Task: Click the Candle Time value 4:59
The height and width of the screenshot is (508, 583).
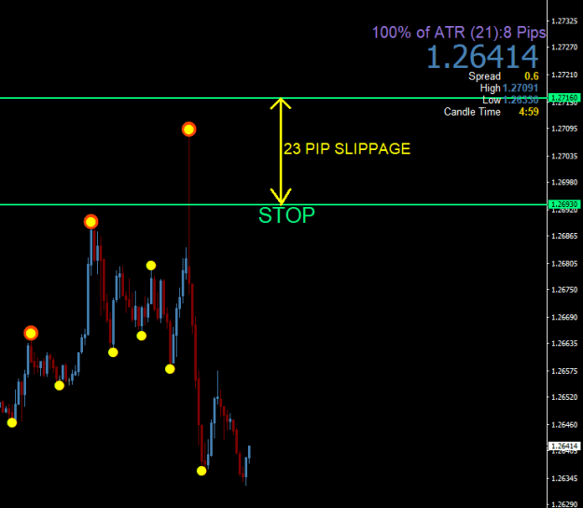Action: [529, 112]
